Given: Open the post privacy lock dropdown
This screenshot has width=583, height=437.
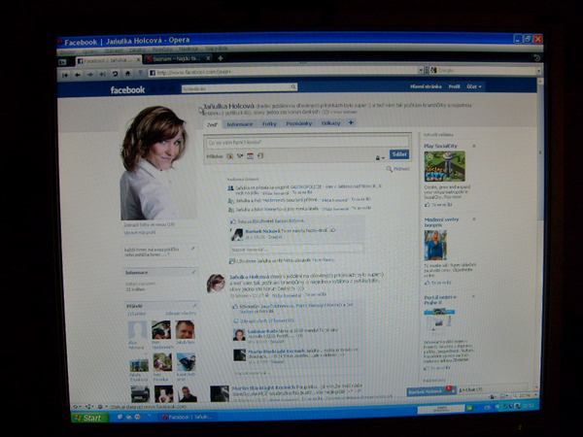Looking at the screenshot, I should click(x=380, y=158).
